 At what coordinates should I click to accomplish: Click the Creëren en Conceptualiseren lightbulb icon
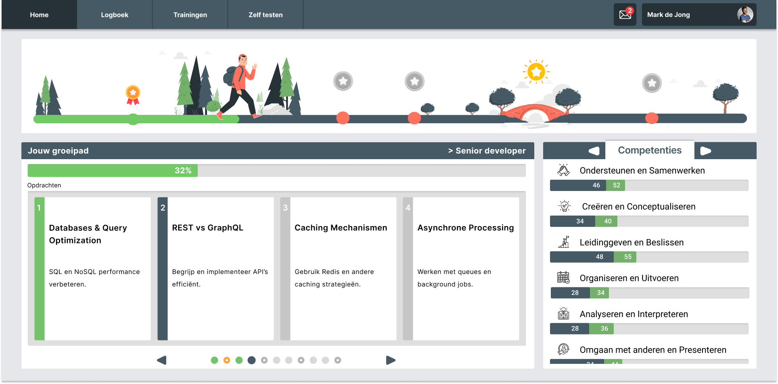[x=565, y=206]
